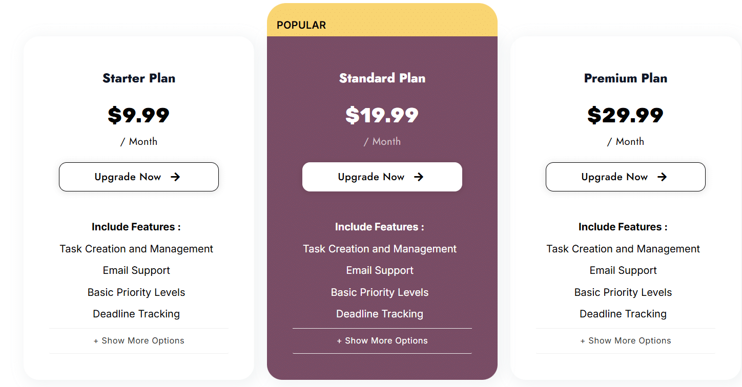
Task: Select the Premium Plan heading
Action: (x=626, y=78)
